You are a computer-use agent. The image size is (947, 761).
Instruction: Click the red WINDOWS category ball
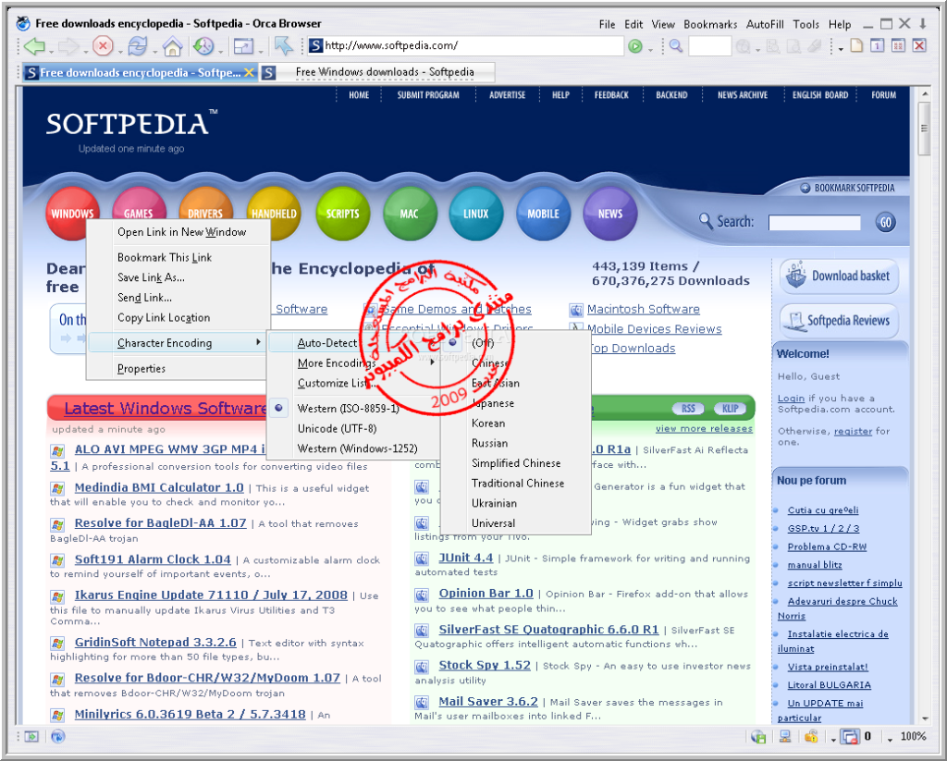coord(72,214)
